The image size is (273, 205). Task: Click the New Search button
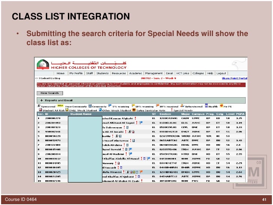pyautogui.click(x=50, y=93)
